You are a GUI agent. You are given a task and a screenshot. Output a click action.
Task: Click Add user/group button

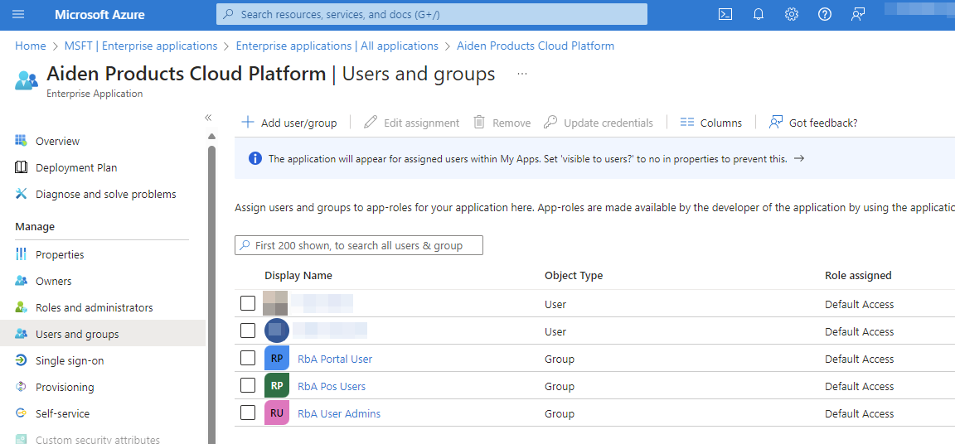click(289, 123)
